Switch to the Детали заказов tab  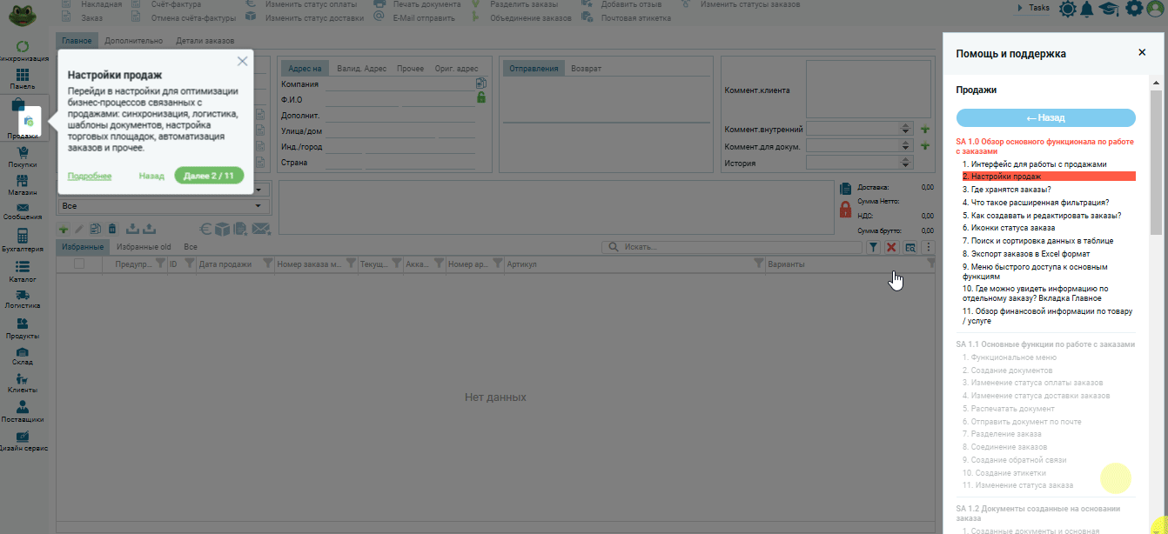[x=205, y=41]
